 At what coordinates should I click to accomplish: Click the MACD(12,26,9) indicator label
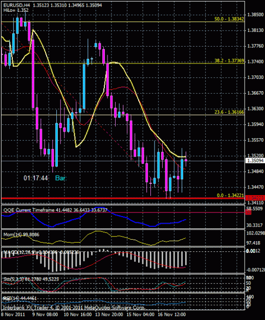pos(41,252)
